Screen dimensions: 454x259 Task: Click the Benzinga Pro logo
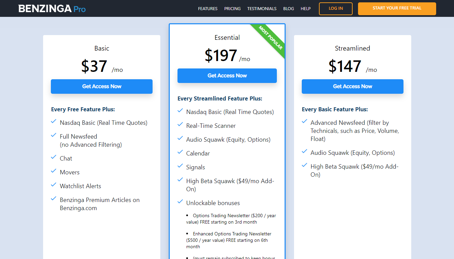click(x=52, y=8)
